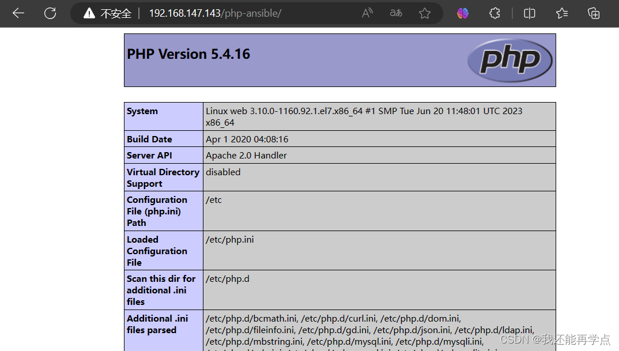The height and width of the screenshot is (351, 619).
Task: Open the collections icon
Action: [x=593, y=13]
